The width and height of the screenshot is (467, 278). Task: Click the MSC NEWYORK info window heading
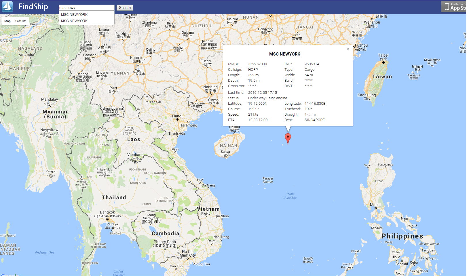pos(284,54)
